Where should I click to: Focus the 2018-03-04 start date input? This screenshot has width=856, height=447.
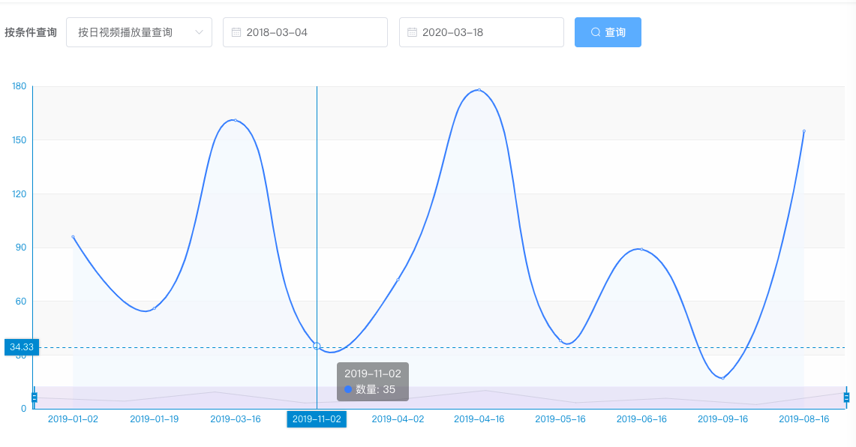[311, 32]
